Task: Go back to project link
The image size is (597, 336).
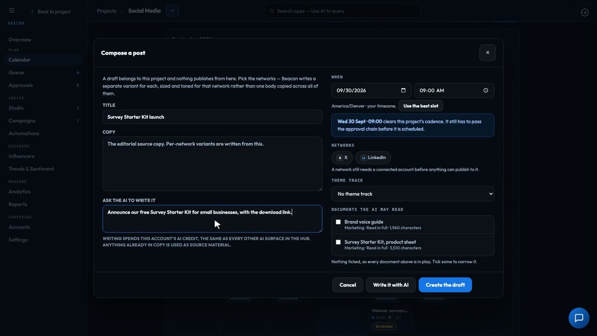Action: [x=50, y=12]
